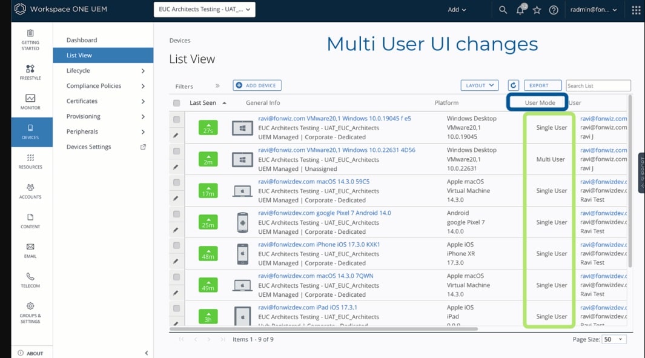645x358 pixels.
Task: Select the Windows 10.0.19045 device checkbox
Action: (176, 119)
